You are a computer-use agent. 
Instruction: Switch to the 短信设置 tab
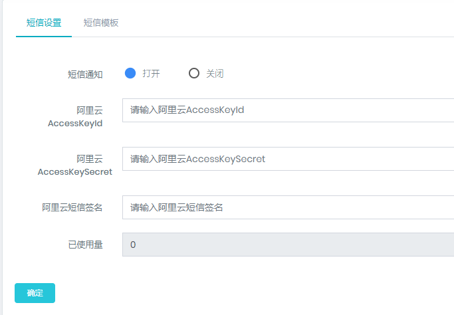coord(44,23)
